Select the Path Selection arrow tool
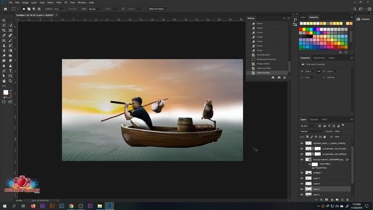Image resolution: width=373 pixels, height=210 pixels. coord(4,76)
